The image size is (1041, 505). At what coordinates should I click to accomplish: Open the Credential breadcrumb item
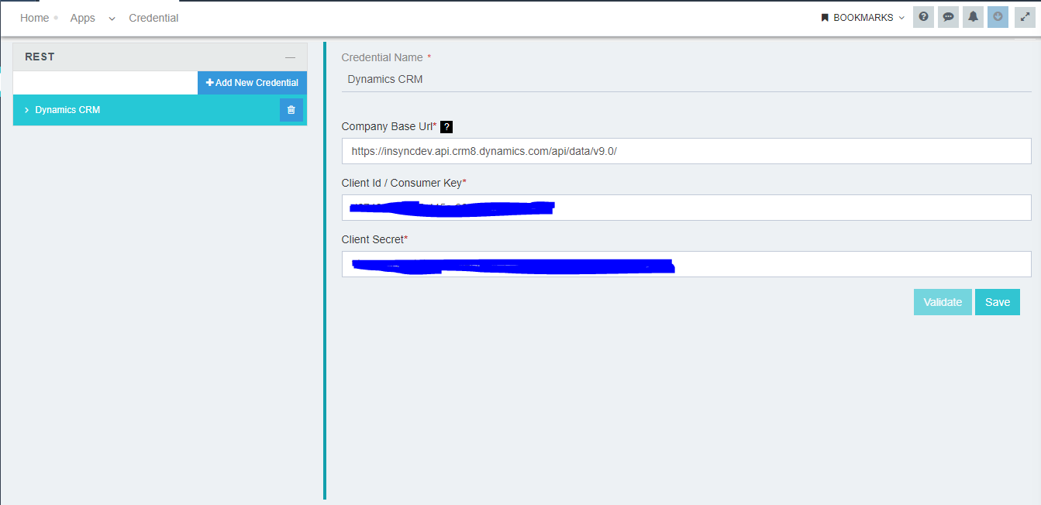(x=153, y=18)
